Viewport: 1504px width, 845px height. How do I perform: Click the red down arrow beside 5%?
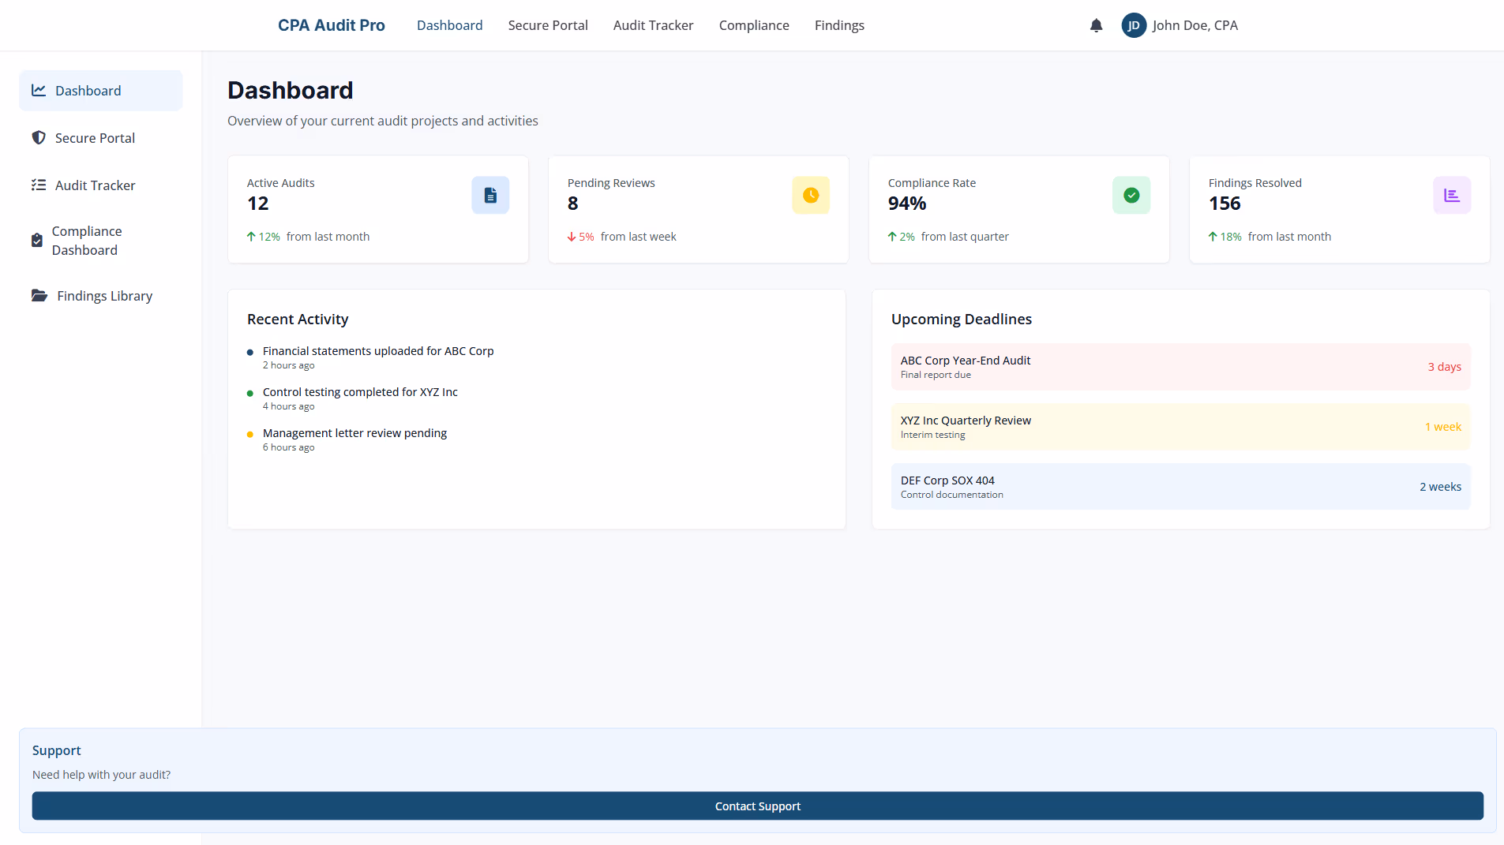point(572,237)
